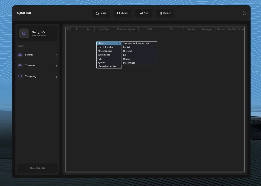Expand the Settings chevron arrow
Screen dimensions: 261x186
pos(56,55)
